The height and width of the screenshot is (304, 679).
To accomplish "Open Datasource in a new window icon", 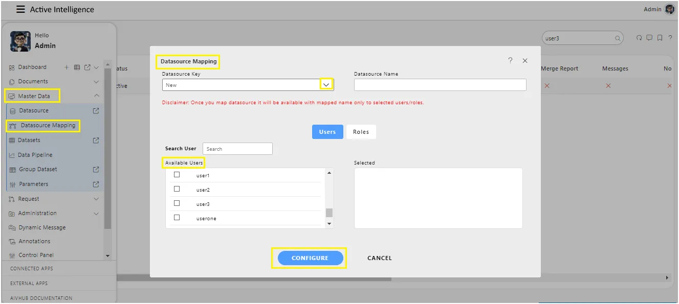I will coord(96,111).
